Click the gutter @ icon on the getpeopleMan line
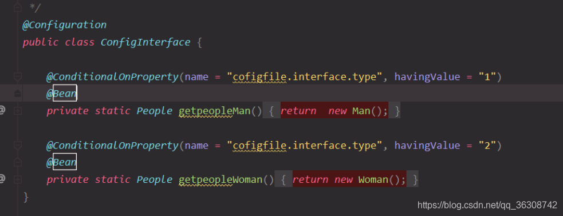Screen dimensions: 563x216 coord(2,110)
